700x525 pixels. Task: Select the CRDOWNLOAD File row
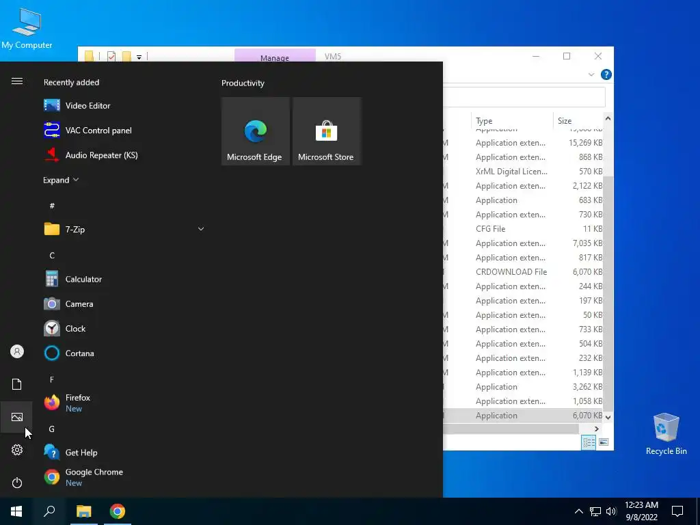pyautogui.click(x=523, y=272)
